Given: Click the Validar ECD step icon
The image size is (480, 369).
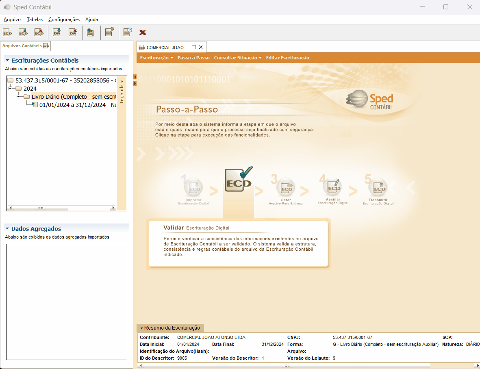Looking at the screenshot, I should (239, 180).
